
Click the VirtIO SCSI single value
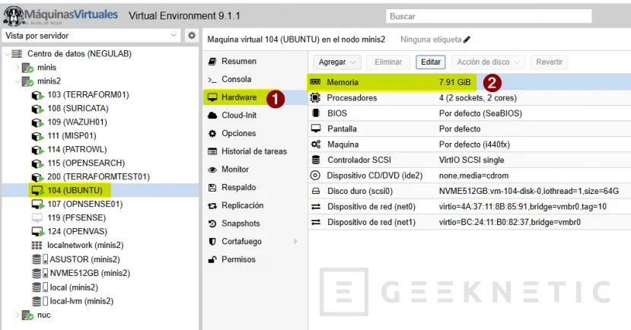471,160
